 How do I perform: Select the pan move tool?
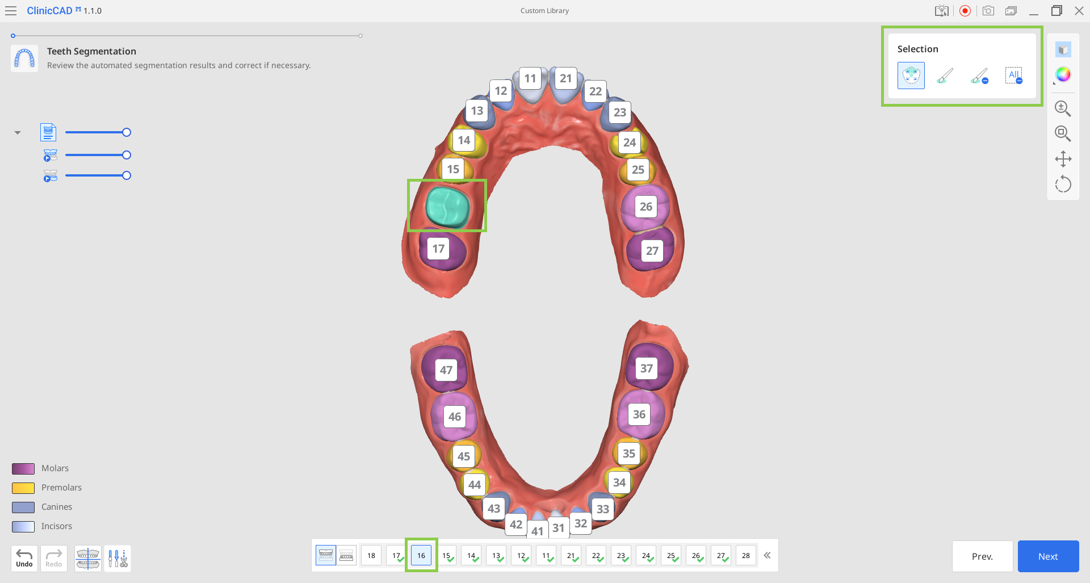click(x=1063, y=159)
